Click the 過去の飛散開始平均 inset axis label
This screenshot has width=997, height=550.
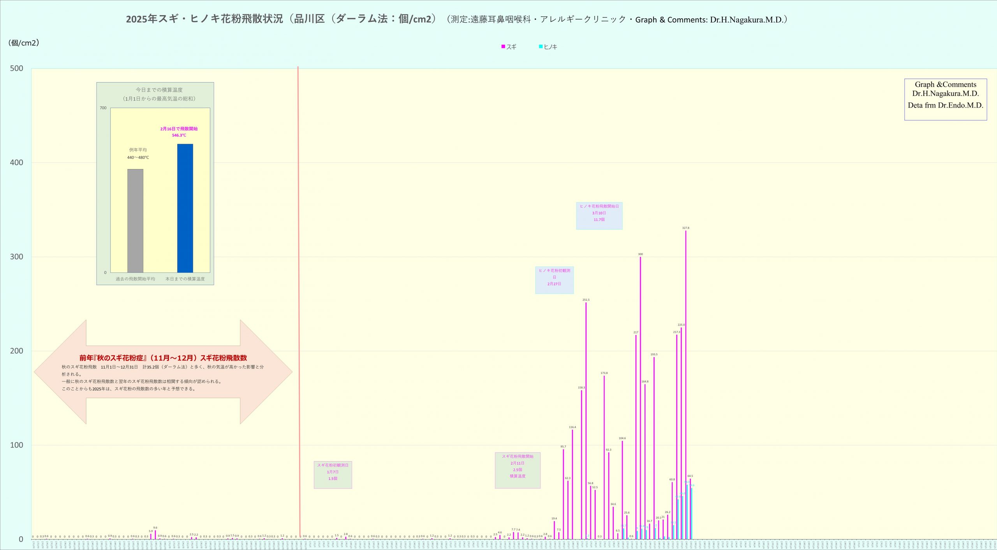(x=135, y=279)
